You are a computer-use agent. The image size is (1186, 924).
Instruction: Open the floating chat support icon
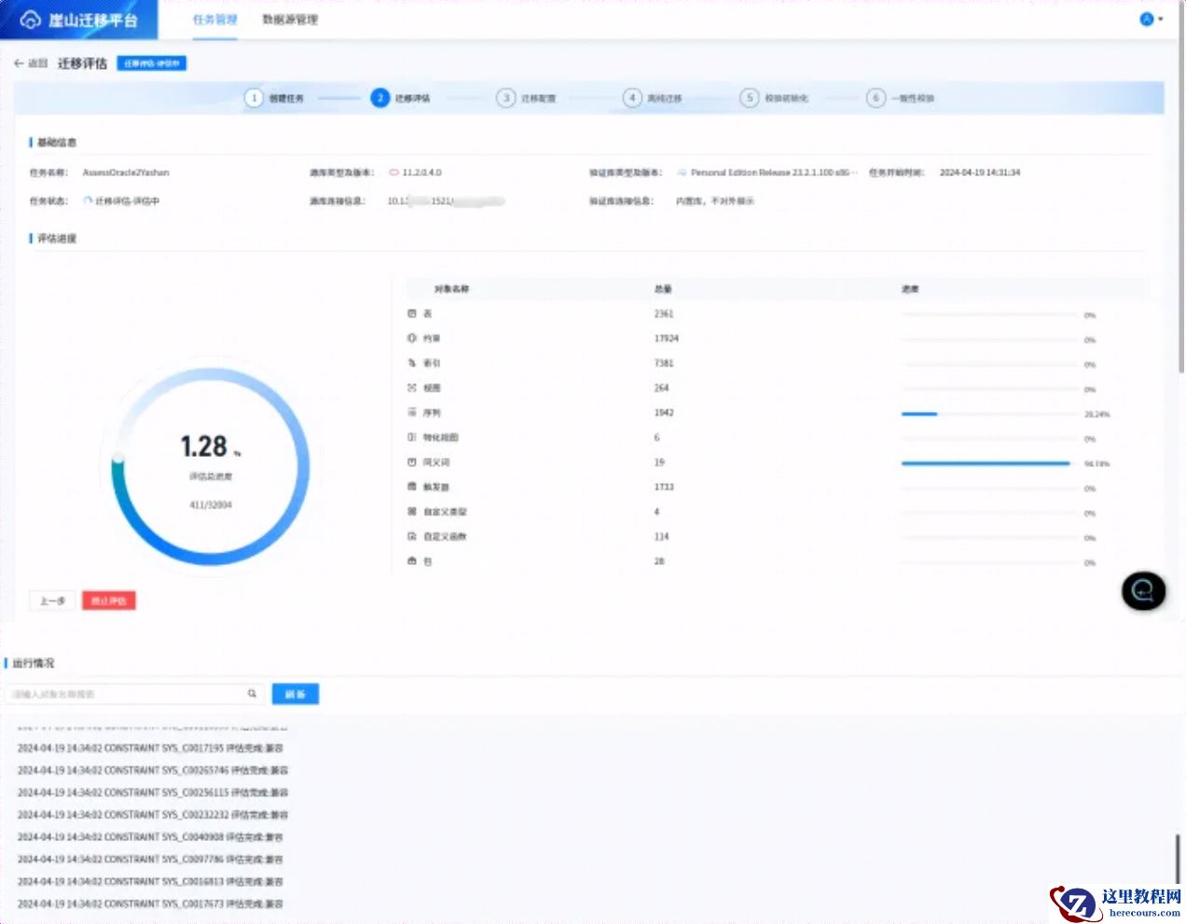[1143, 591]
